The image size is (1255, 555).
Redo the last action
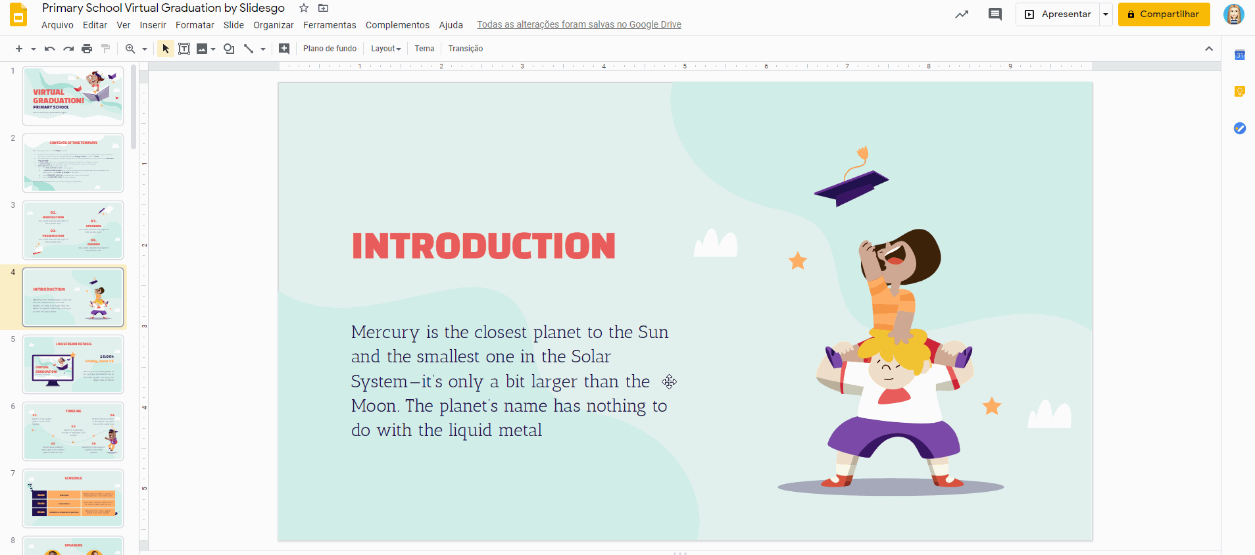pyautogui.click(x=68, y=49)
